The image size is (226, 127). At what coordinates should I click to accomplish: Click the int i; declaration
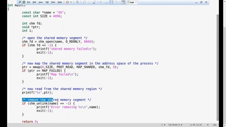[27, 31]
